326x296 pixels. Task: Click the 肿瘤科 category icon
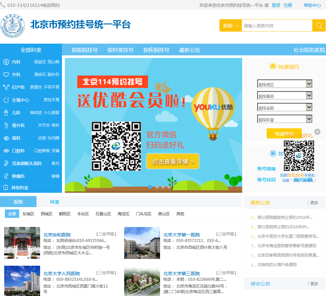[6, 176]
